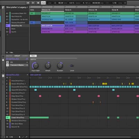139x139 pixels.
Task: Select the OpenHH DriveThru sound
Action: point(17,90)
